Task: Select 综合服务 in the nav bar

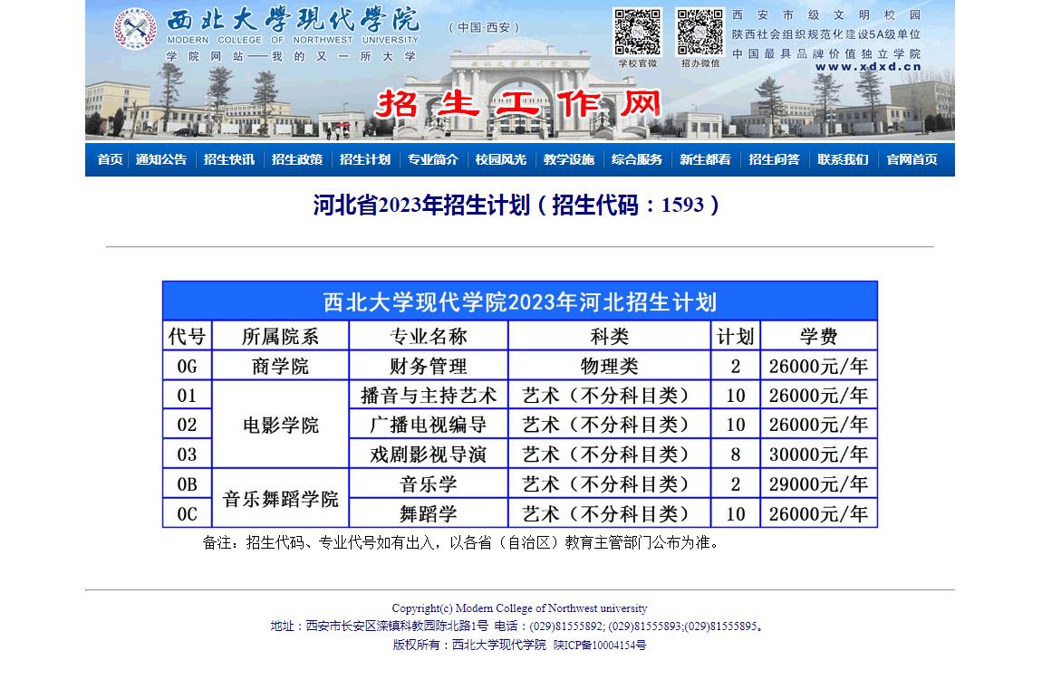Action: tap(637, 159)
